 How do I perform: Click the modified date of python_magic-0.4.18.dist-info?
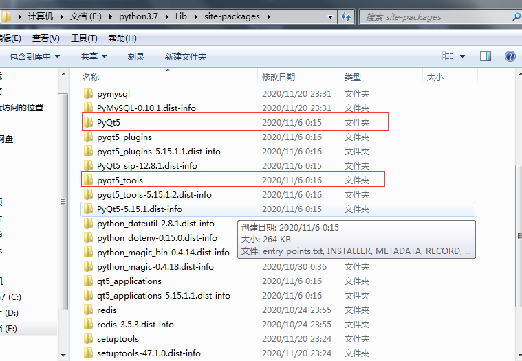(x=294, y=267)
